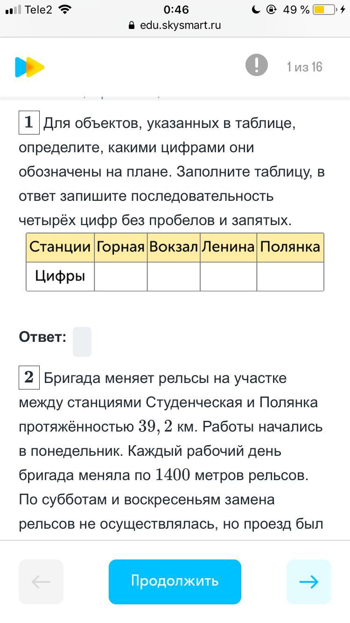Tap the rotation lock icon in status bar
350x623 pixels.
pos(272,10)
